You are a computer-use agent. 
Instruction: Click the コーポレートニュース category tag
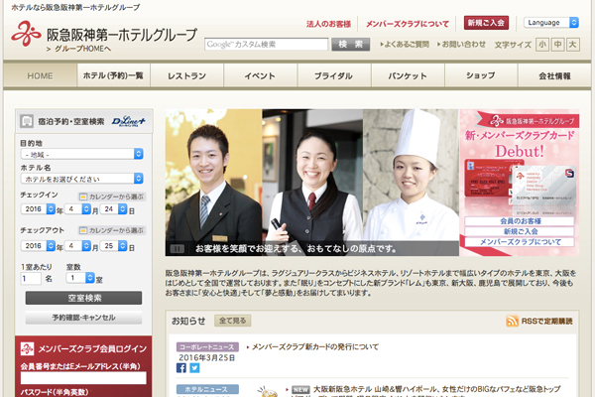207,346
